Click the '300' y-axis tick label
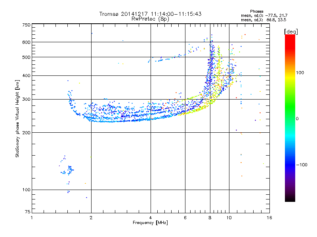The height and width of the screenshot is (237, 317). click(27, 100)
